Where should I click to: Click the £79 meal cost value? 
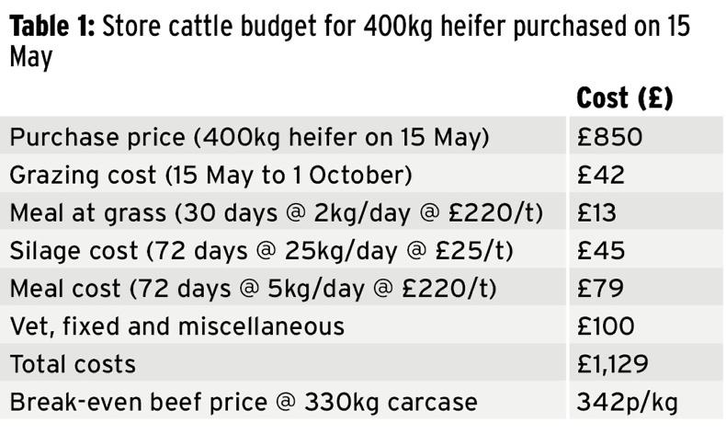(x=601, y=288)
